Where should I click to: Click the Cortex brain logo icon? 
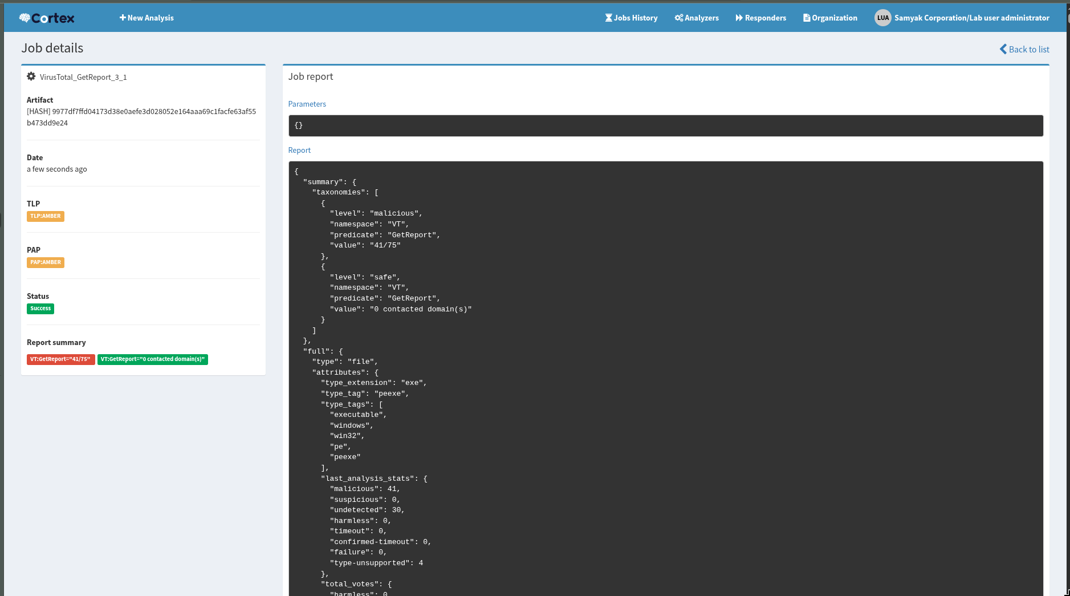point(25,18)
